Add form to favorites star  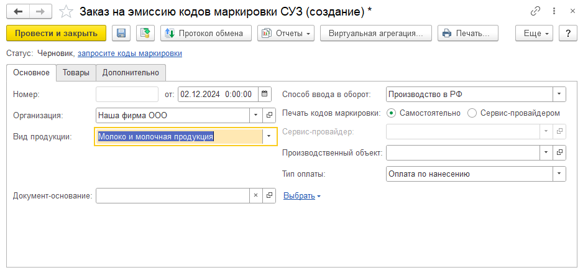tap(65, 11)
